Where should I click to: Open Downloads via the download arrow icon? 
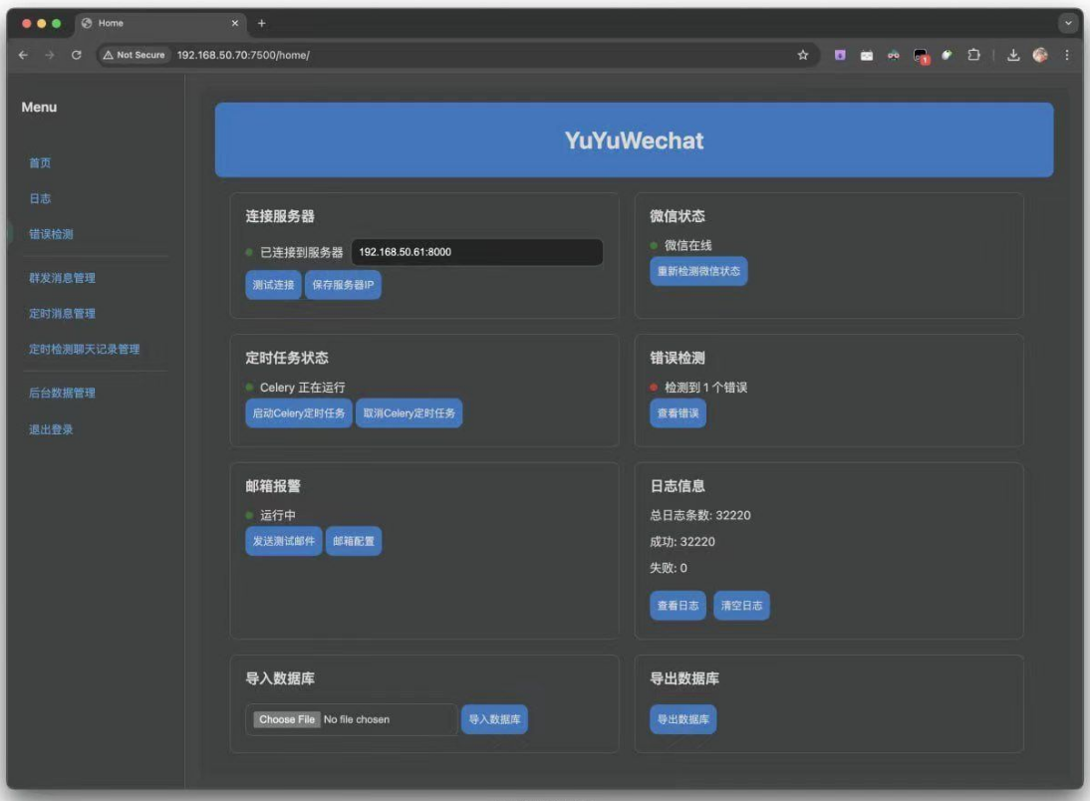click(1013, 55)
